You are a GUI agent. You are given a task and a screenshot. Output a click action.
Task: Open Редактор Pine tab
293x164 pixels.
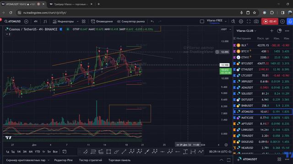pyautogui.click(x=63, y=160)
